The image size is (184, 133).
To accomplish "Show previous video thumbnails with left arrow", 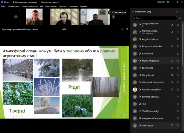I will (16, 17).
